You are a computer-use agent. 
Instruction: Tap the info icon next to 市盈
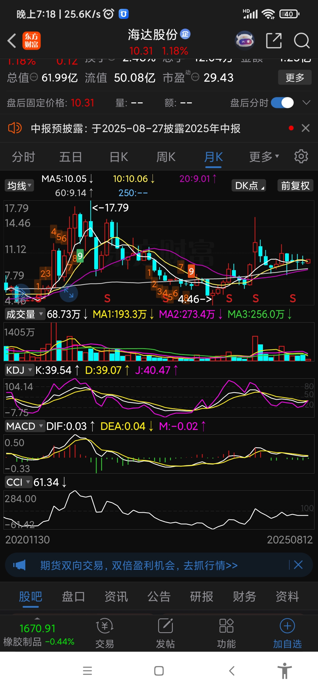(195, 77)
